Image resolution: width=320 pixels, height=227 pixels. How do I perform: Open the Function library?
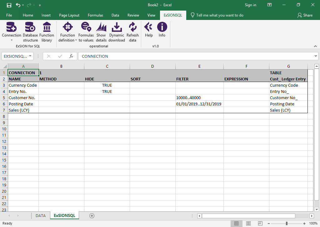coord(47,32)
